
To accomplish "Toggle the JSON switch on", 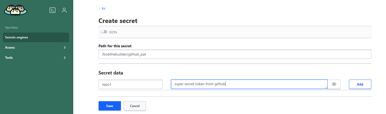I will [104, 32].
